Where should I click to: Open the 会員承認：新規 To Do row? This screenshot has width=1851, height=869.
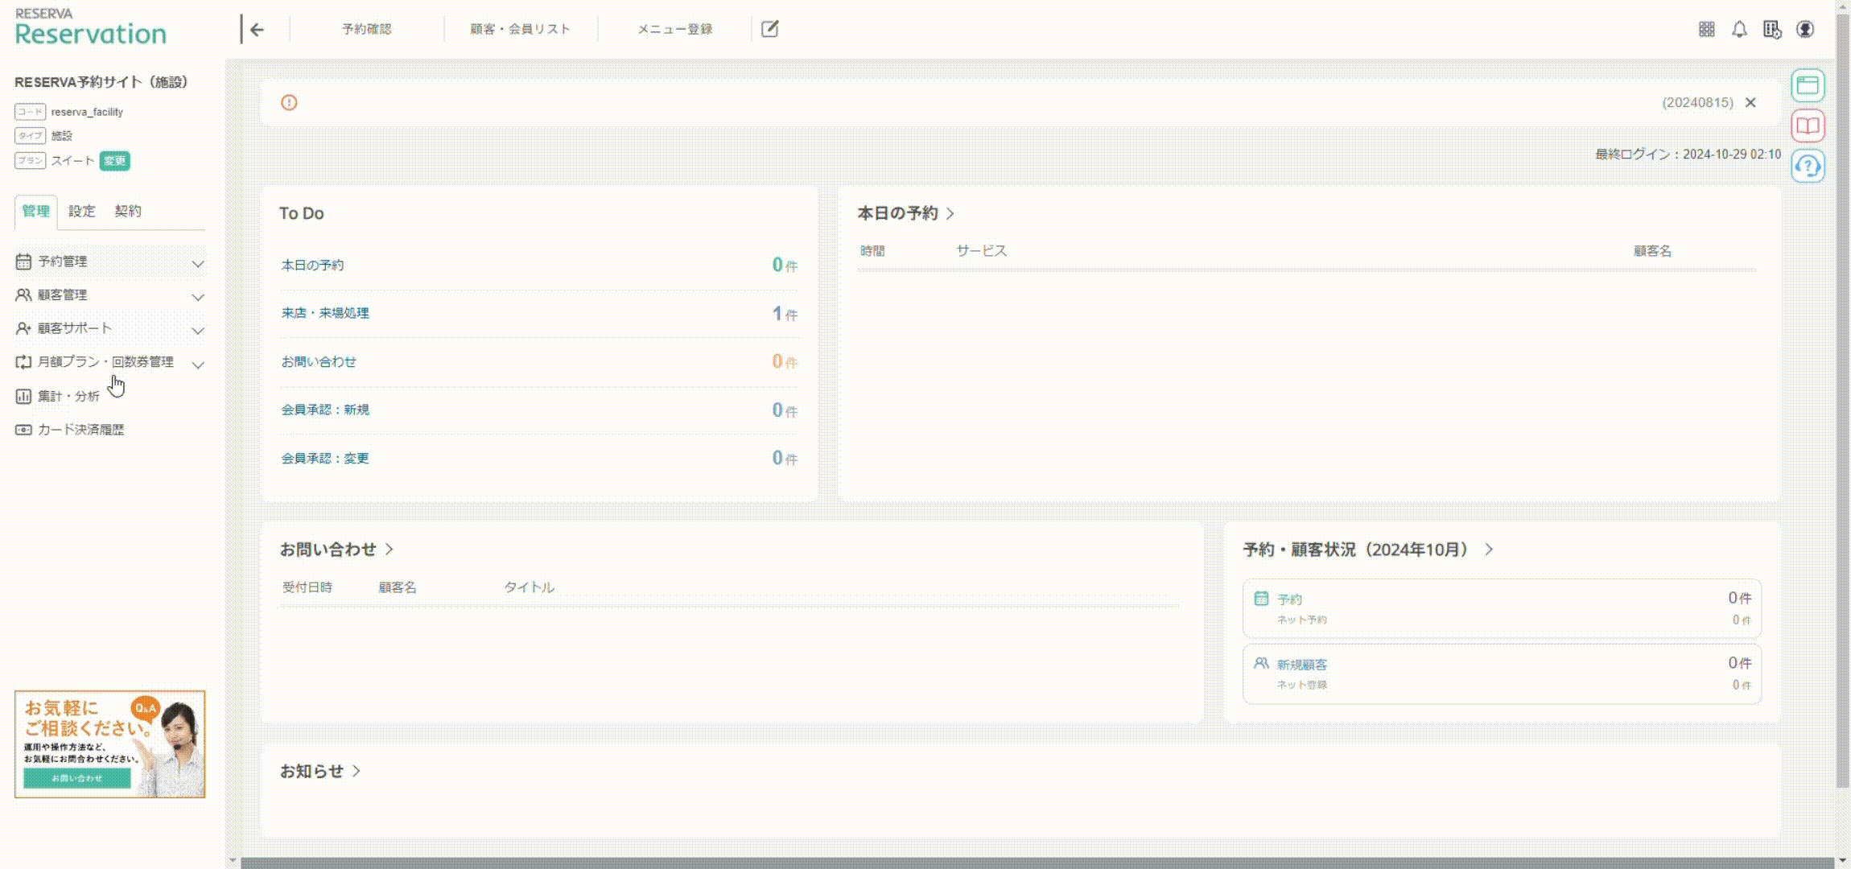tap(539, 410)
